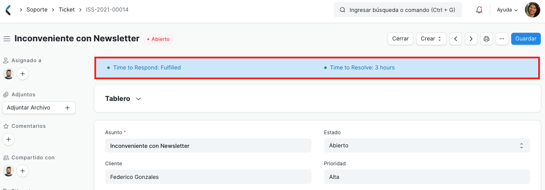Click the Prioridad field Alta

[427, 177]
